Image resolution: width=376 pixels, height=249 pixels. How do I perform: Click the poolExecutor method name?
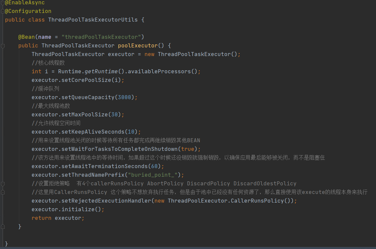[x=138, y=46]
